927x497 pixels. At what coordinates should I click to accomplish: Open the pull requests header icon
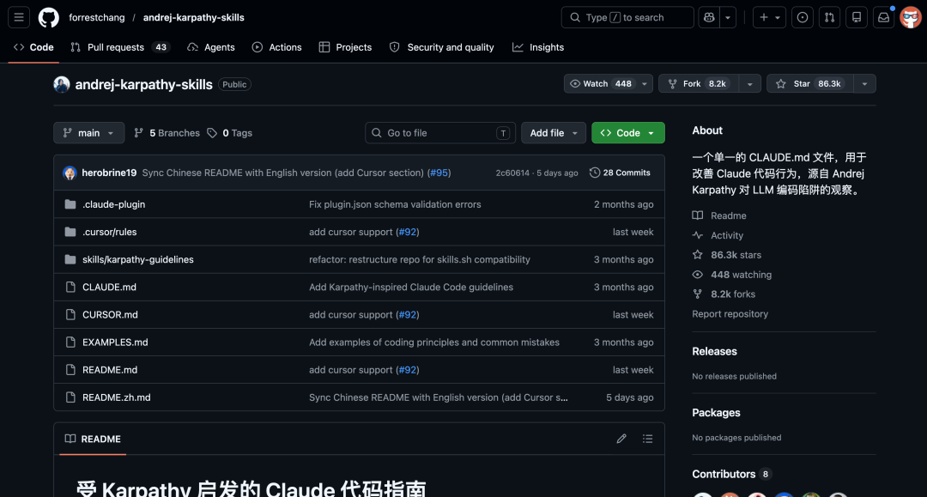point(829,17)
